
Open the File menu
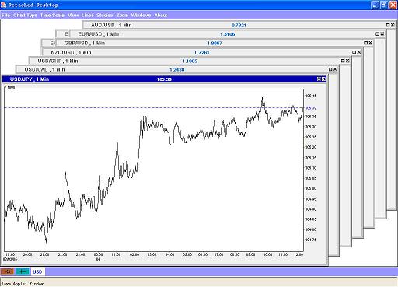point(5,16)
